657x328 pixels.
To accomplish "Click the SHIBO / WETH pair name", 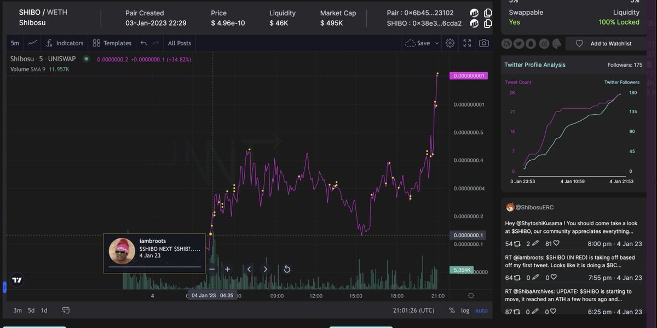I will 43,13.
